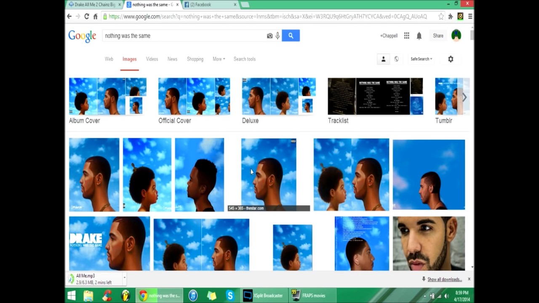Screen dimensions: 539x303
Task: Open the All Me.mp3 download options arrow
Action: (124, 278)
